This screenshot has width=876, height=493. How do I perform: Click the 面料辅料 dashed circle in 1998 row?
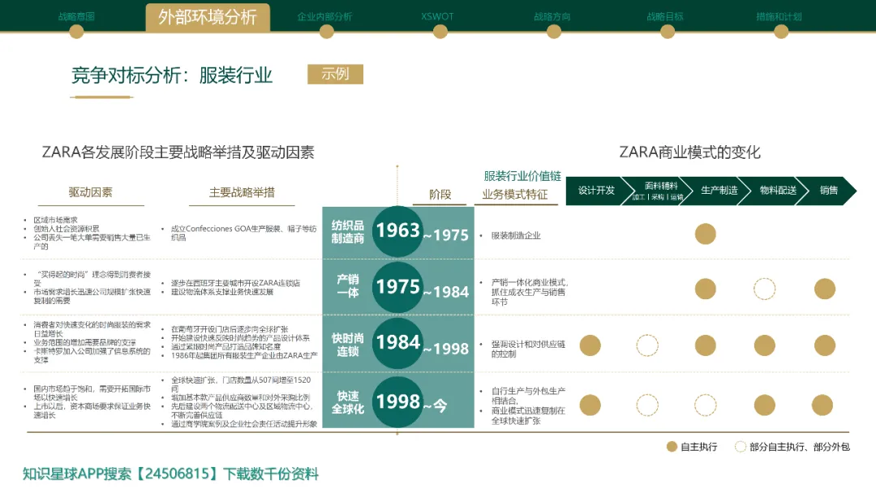[647, 405]
